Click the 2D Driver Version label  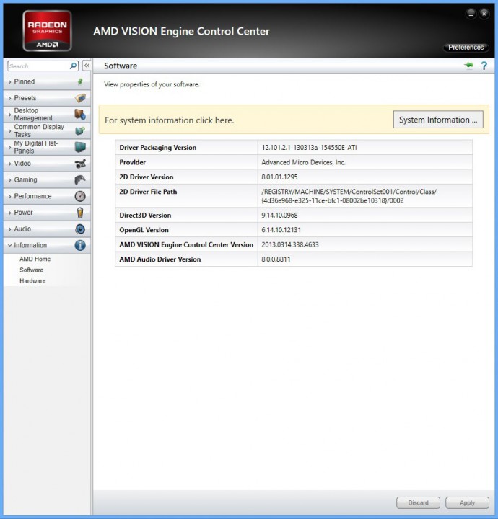click(x=146, y=177)
